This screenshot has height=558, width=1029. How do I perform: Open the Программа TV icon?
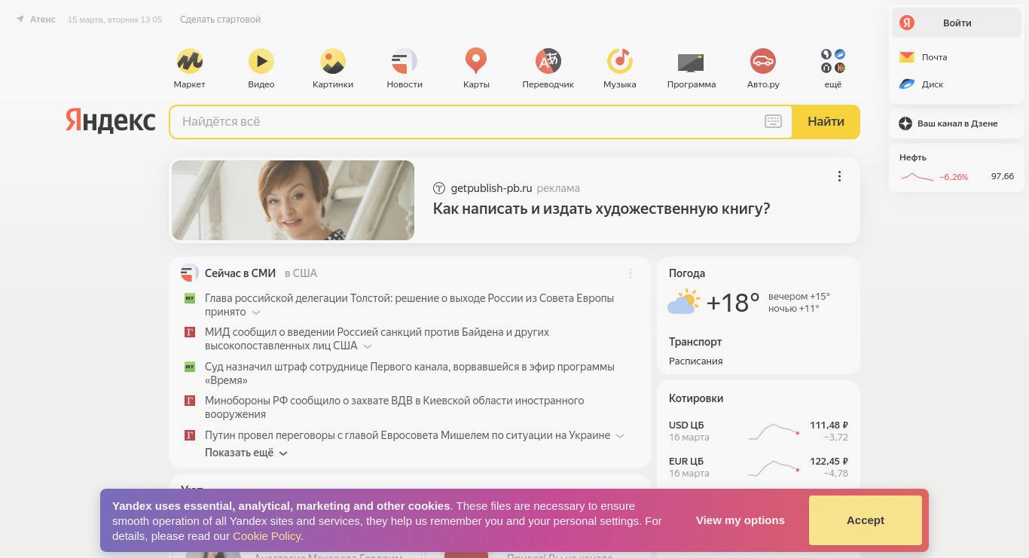[x=691, y=63]
